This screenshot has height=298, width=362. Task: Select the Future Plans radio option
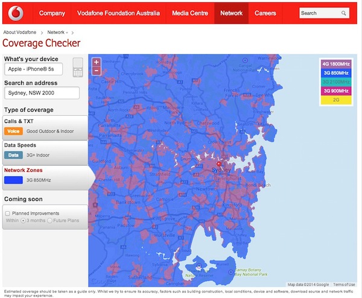(49, 220)
